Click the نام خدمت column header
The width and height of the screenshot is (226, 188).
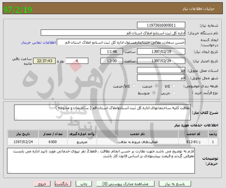pyautogui.click(x=137, y=134)
